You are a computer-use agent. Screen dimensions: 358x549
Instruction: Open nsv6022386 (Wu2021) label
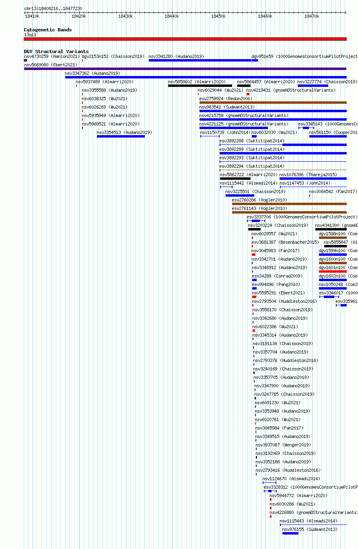275,327
